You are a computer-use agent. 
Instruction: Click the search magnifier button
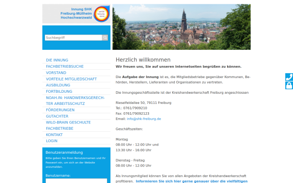[105, 38]
